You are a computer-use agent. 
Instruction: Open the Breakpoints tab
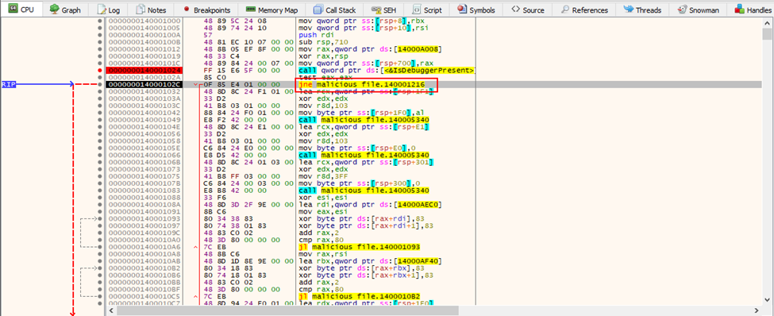[206, 10]
